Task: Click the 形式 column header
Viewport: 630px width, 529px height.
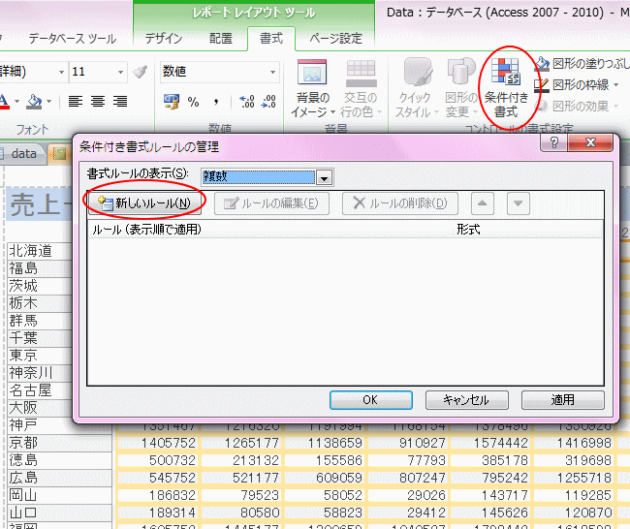Action: coord(527,230)
